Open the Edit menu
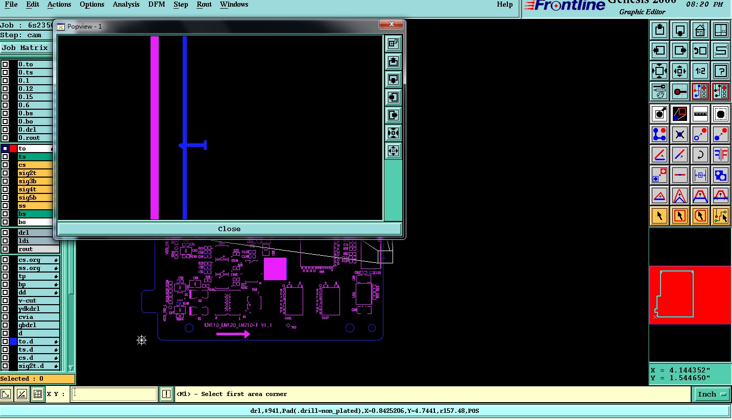Viewport: 732px width, 420px height. [x=33, y=5]
